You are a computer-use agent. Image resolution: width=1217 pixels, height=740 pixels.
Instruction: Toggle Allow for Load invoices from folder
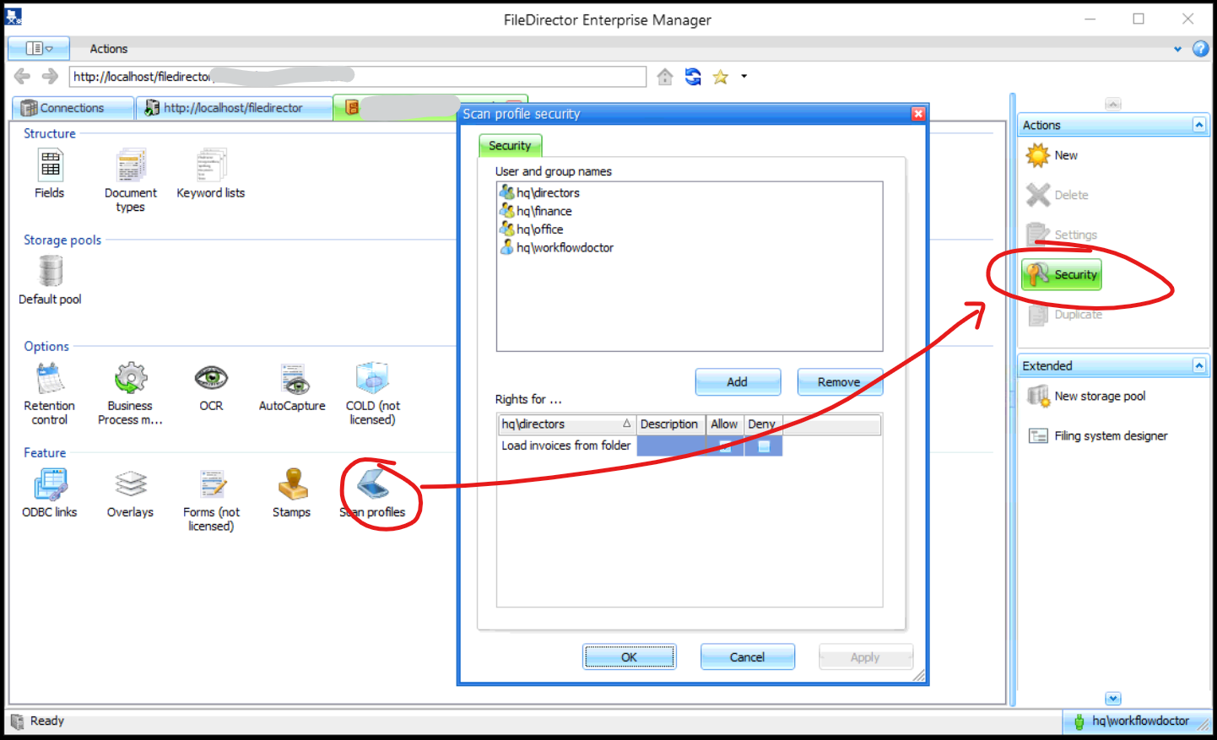pos(724,446)
